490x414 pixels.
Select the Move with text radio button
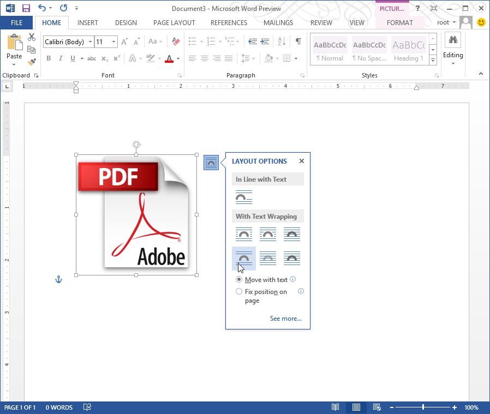239,279
